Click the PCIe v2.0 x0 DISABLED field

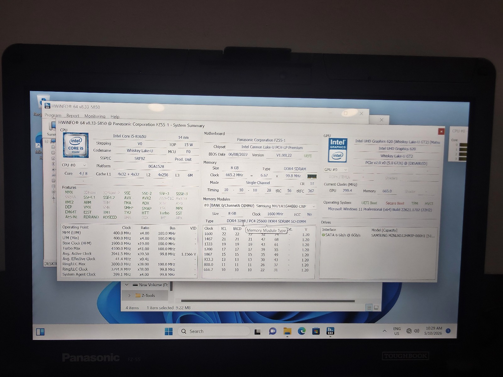pos(396,163)
